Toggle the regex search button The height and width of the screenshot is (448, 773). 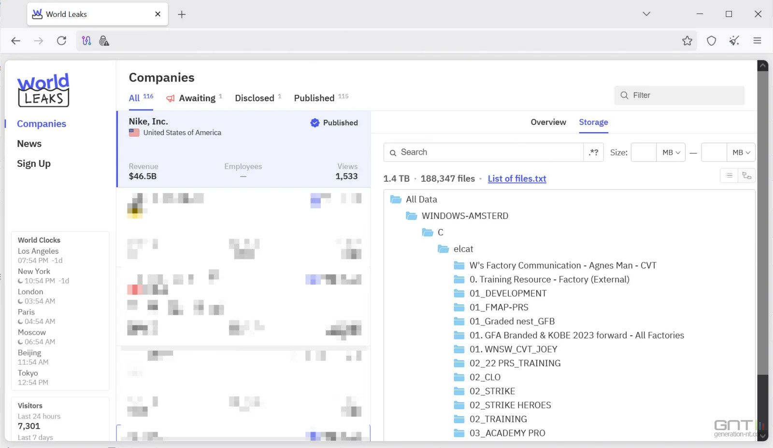593,152
